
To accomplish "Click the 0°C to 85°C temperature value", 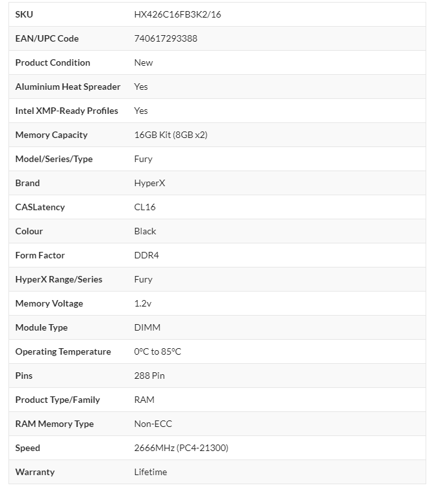I will [x=157, y=351].
